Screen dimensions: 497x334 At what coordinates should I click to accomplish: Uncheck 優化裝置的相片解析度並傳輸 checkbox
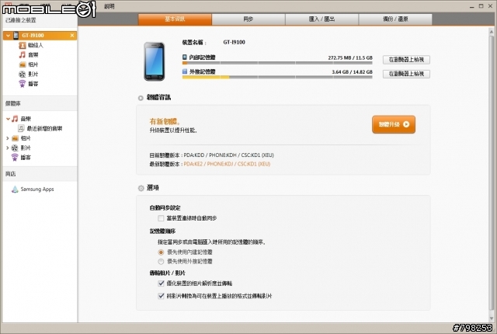[x=161, y=284]
